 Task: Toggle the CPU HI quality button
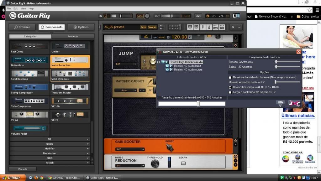[x=227, y=16]
